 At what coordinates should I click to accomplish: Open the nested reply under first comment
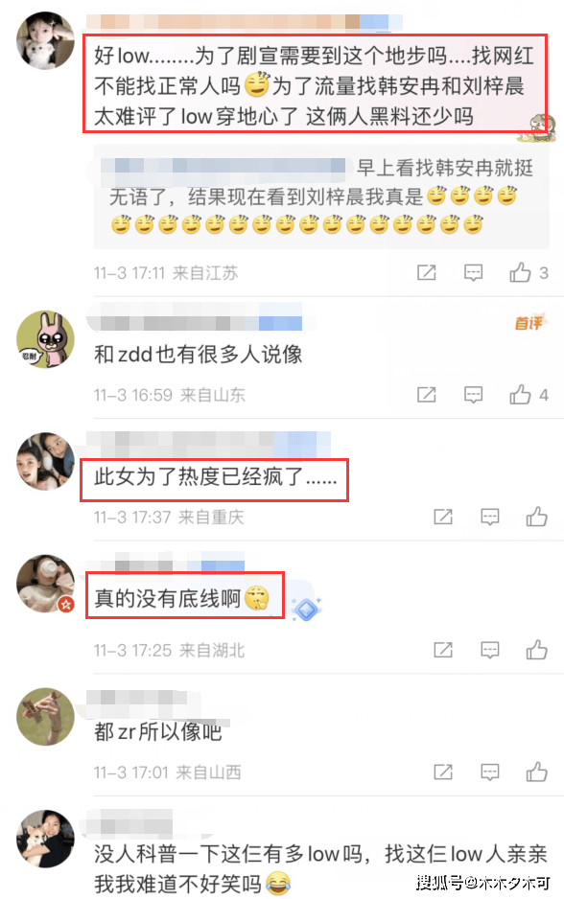pos(321,196)
